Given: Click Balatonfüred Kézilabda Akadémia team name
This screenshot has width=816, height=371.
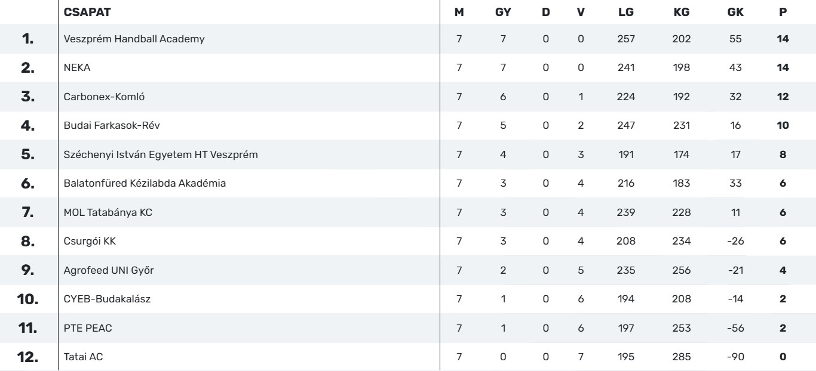Looking at the screenshot, I should pos(145,183).
